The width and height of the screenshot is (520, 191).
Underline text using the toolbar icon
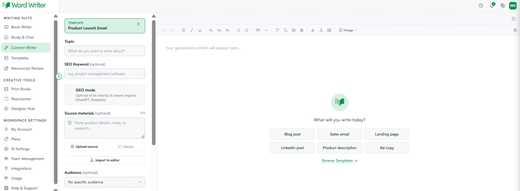pyautogui.click(x=200, y=30)
